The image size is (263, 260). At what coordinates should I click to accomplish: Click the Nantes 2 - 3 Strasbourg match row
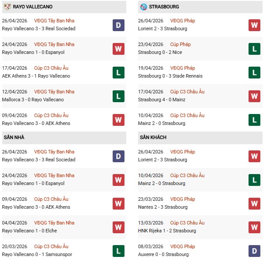tap(163, 207)
